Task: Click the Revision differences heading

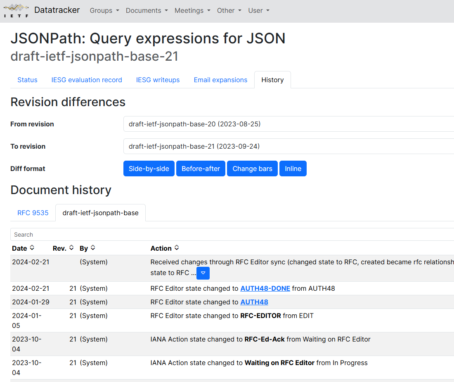Action: (68, 102)
